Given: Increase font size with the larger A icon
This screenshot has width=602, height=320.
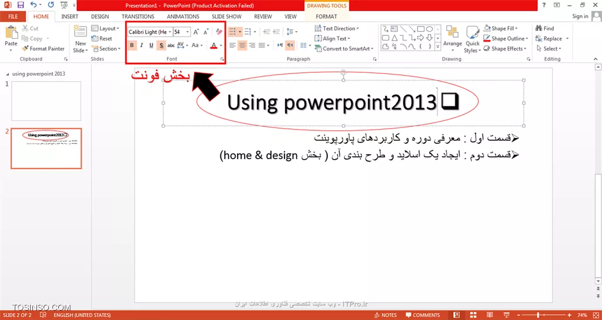Looking at the screenshot, I should tap(196, 32).
